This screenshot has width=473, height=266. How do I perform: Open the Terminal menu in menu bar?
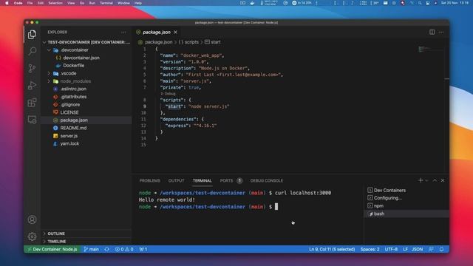pyautogui.click(x=106, y=3)
